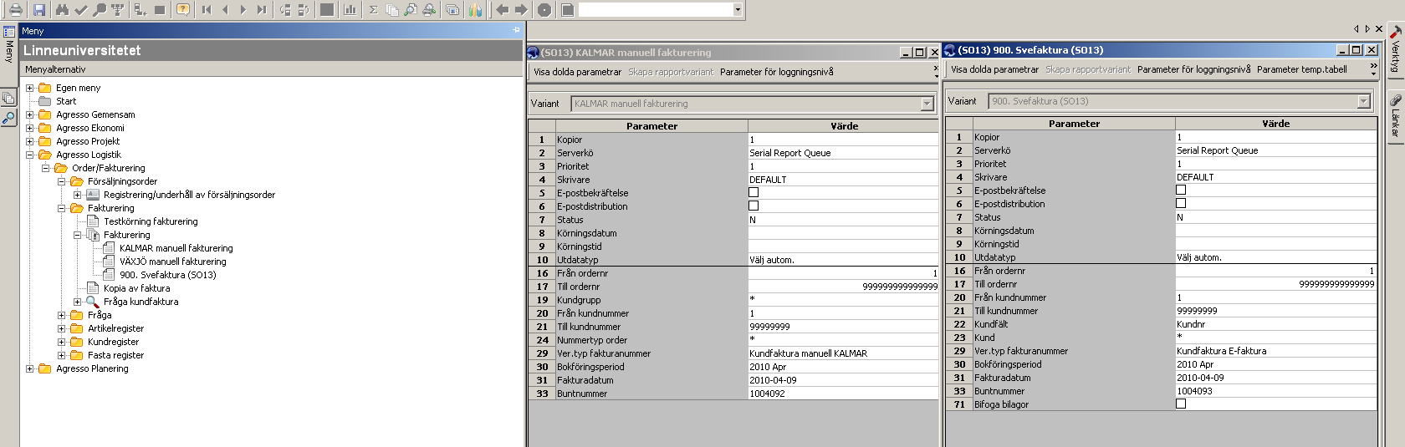Click the back arrow toolbar icon
The image size is (1405, 447).
[502, 10]
